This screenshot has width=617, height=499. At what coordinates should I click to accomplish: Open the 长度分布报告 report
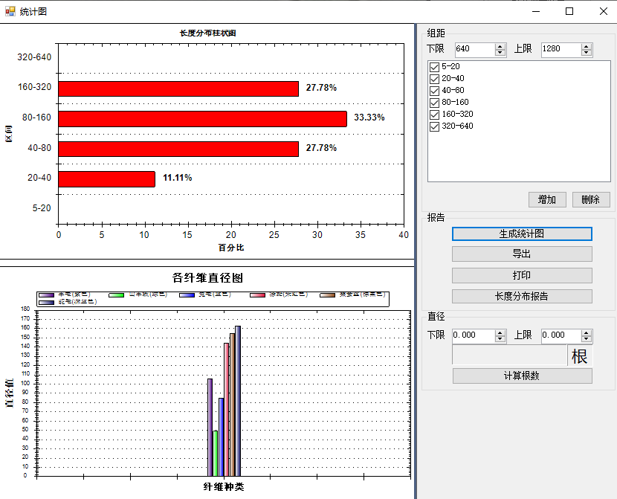point(522,296)
